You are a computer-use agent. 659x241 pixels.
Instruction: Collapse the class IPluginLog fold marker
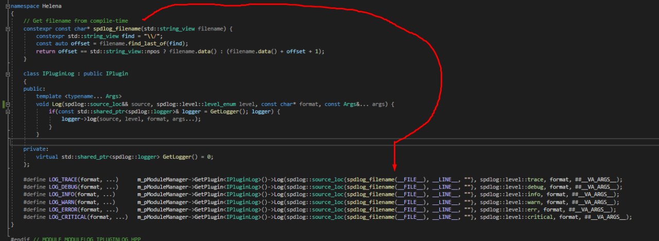click(x=7, y=74)
